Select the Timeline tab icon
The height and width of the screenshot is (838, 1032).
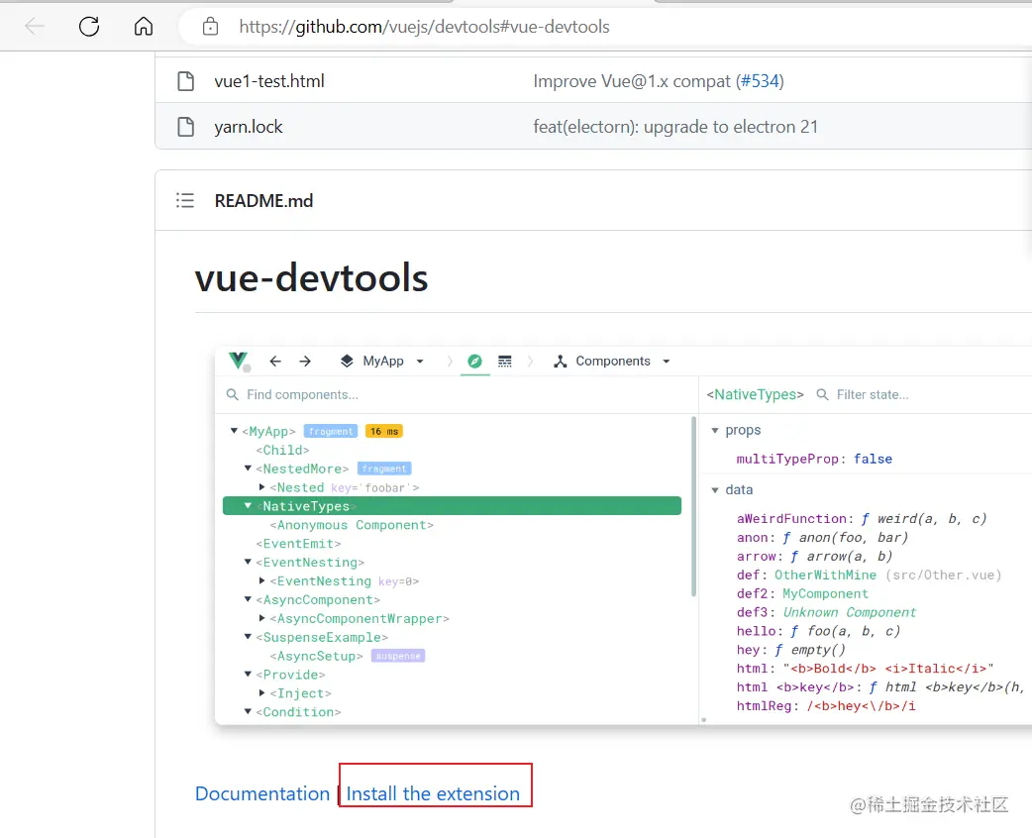tap(505, 361)
